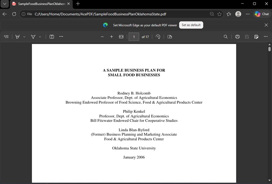Click scrollbar down arrow
The image size is (272, 184).
[269, 180]
